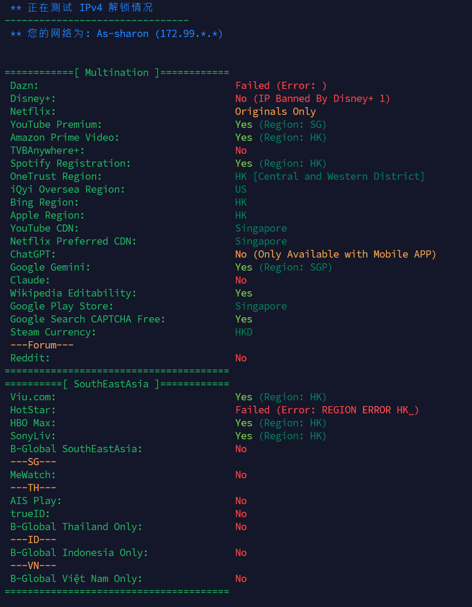
Task: Click the ChatGPT Mobile APP result
Action: click(335, 254)
